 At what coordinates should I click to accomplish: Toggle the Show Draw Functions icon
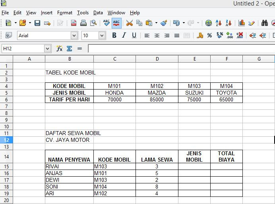[252, 23]
